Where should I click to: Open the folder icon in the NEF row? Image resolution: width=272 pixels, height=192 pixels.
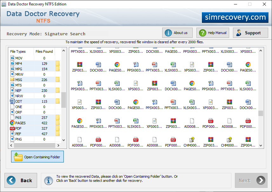[x=57, y=90]
